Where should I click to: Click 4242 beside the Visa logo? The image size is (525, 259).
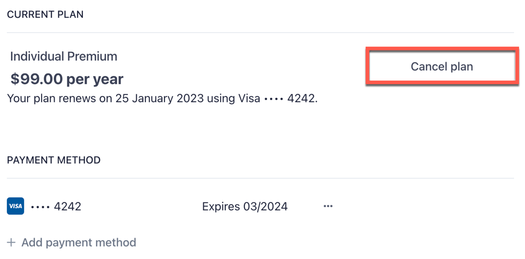coord(68,207)
